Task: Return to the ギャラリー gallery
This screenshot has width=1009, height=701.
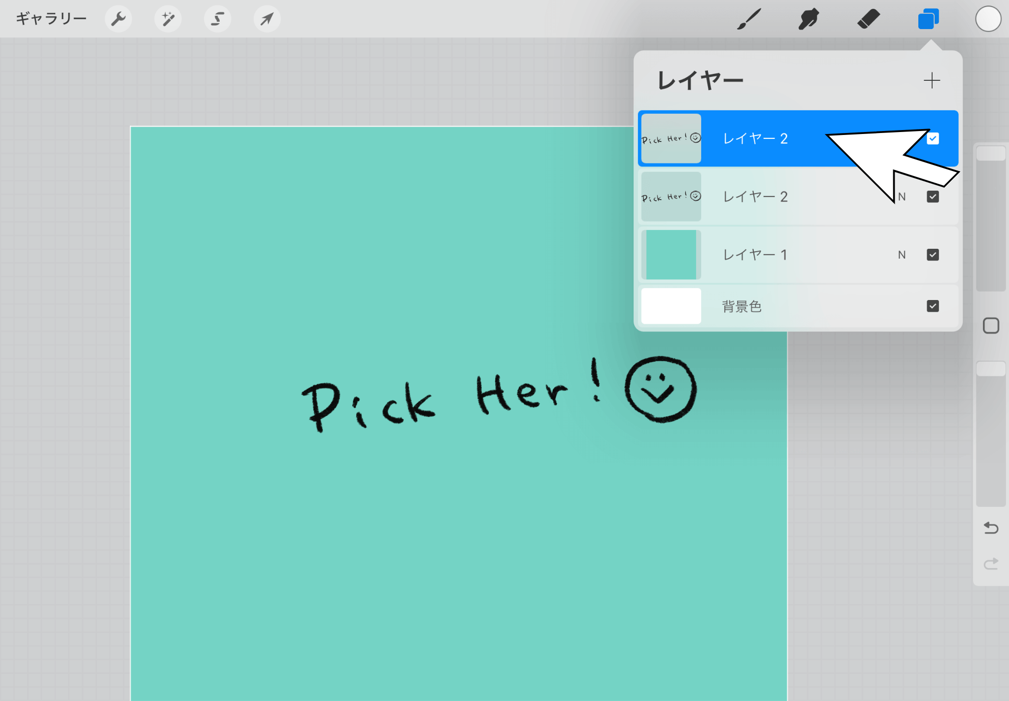Action: (x=51, y=19)
